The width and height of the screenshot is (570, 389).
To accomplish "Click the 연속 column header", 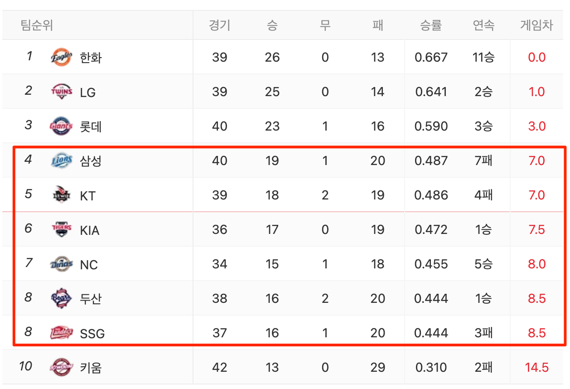I will (483, 25).
